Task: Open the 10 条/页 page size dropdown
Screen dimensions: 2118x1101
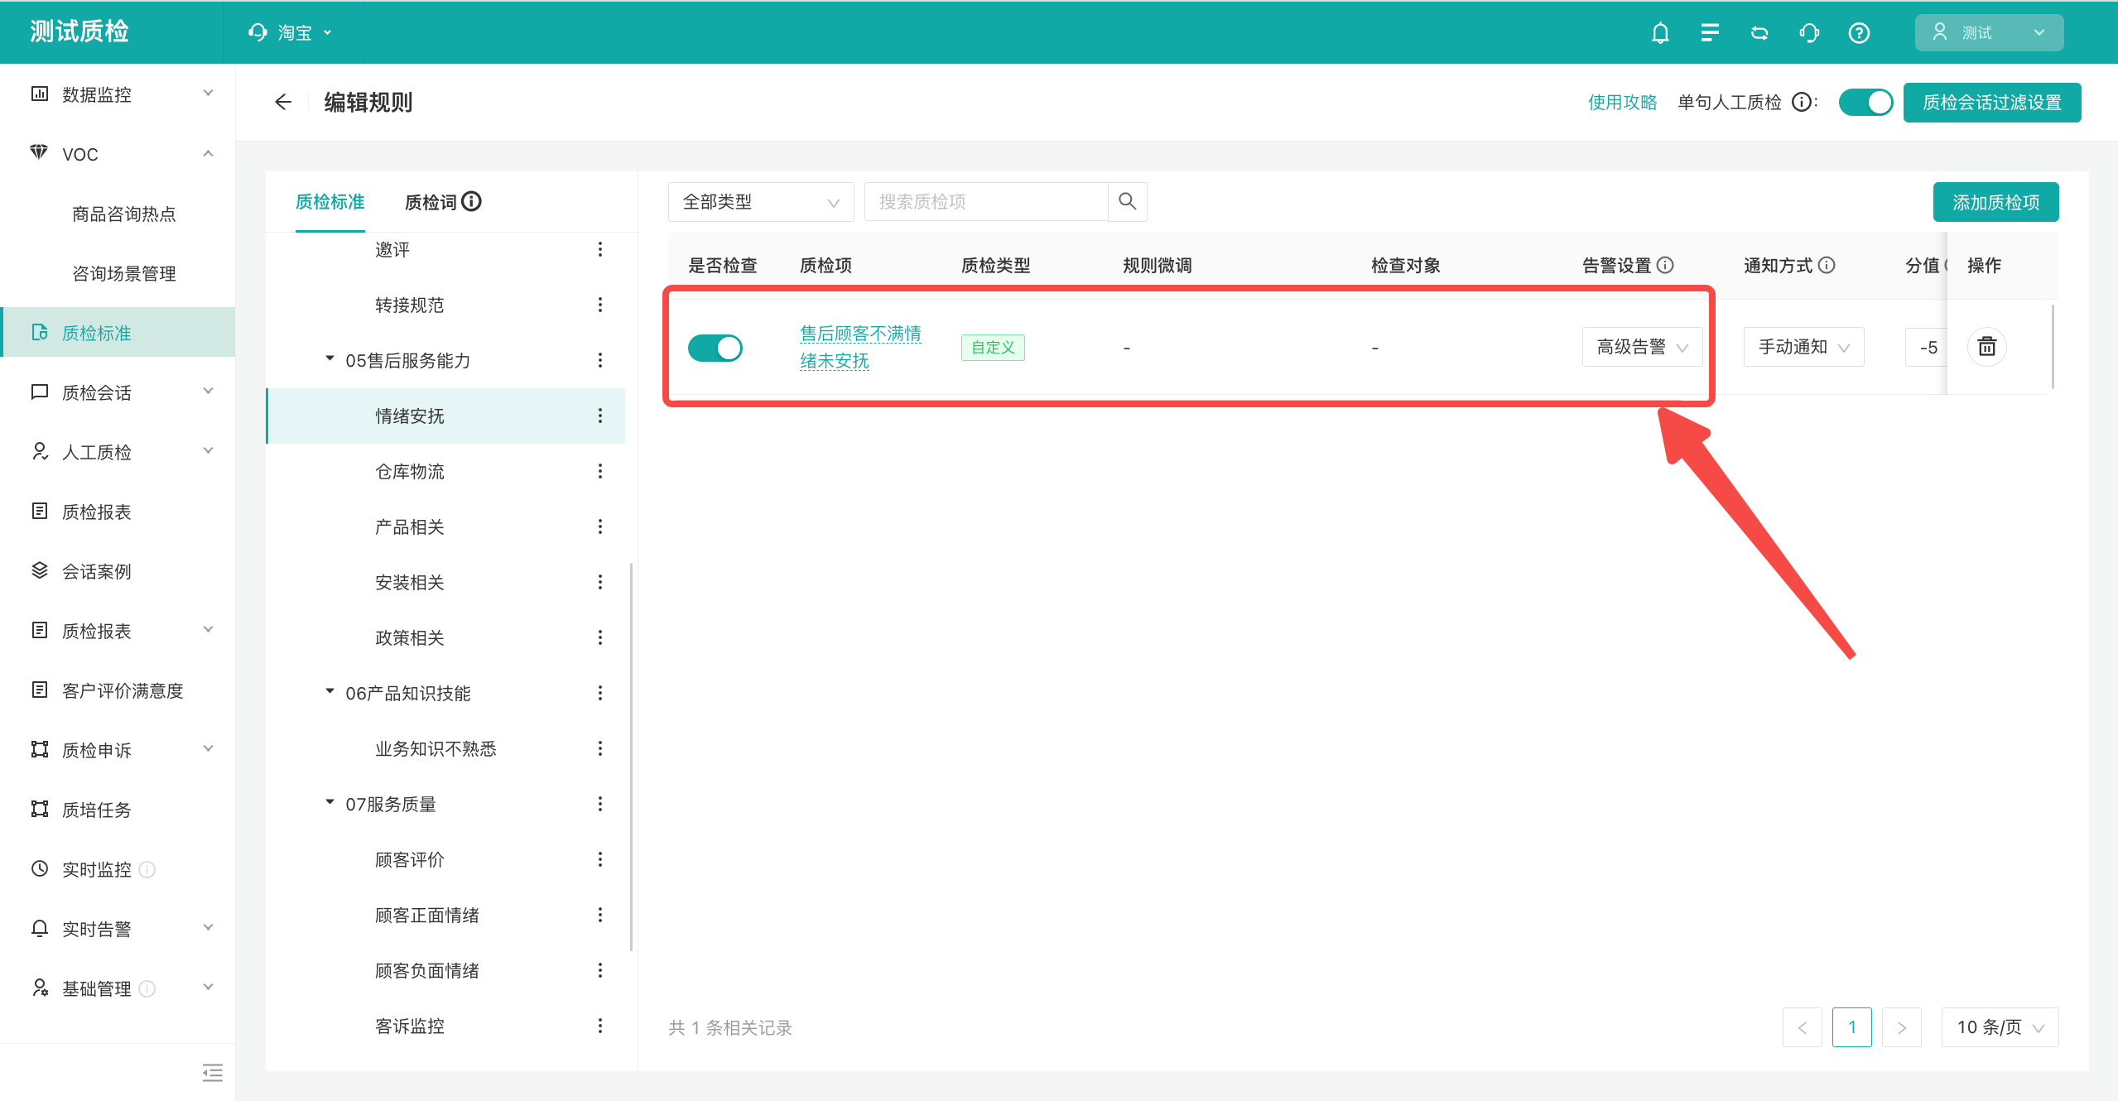Action: (x=2000, y=1027)
